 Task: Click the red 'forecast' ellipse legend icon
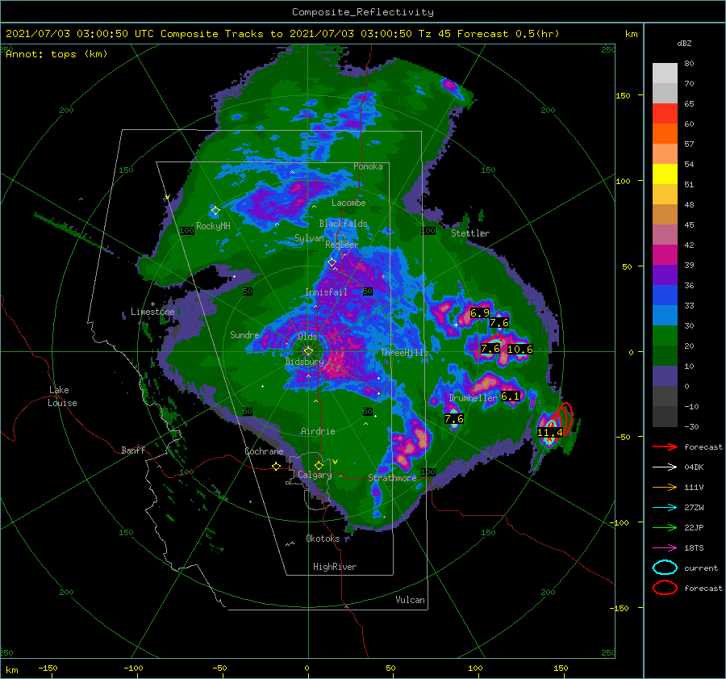tap(665, 588)
